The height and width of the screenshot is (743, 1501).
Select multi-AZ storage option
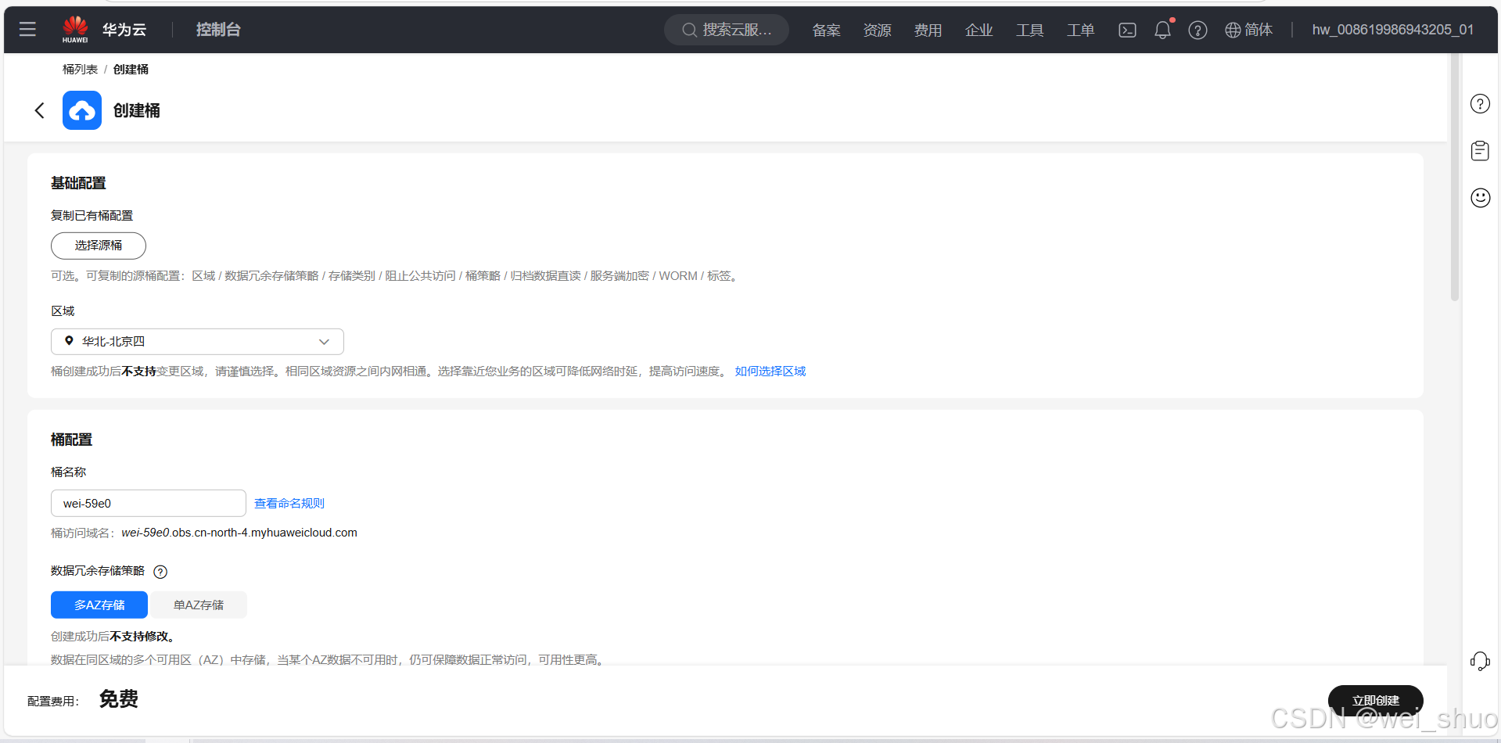point(99,605)
